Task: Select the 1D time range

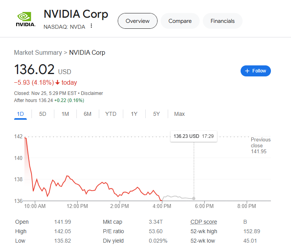Action: click(20, 114)
